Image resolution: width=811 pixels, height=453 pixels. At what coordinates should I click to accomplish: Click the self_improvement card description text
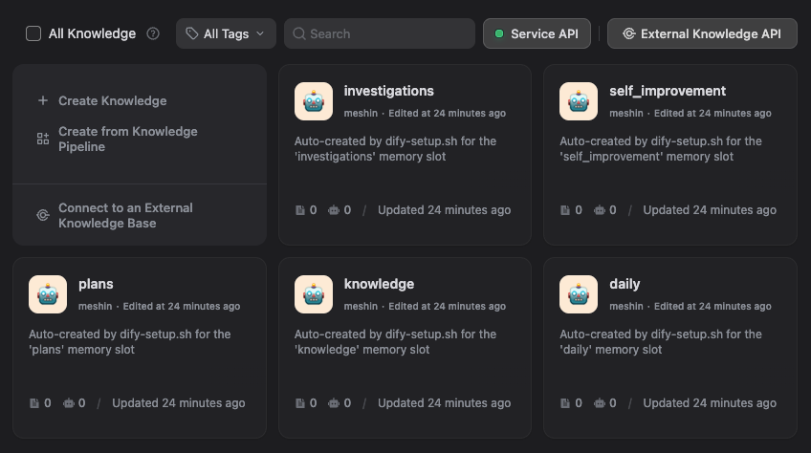[x=661, y=149]
